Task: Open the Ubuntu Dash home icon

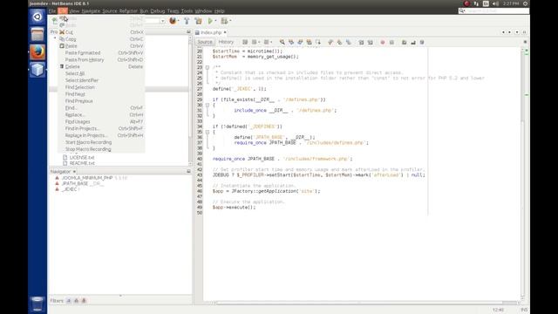Action: (x=37, y=17)
